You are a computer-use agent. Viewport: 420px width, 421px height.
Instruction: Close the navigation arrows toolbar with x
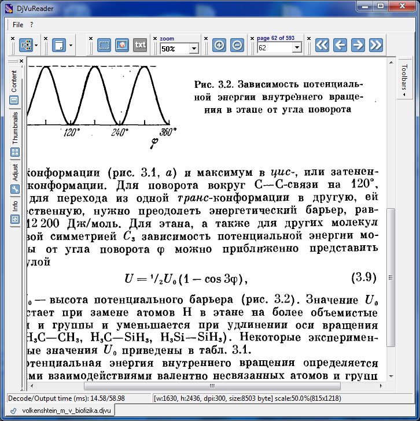coord(309,39)
